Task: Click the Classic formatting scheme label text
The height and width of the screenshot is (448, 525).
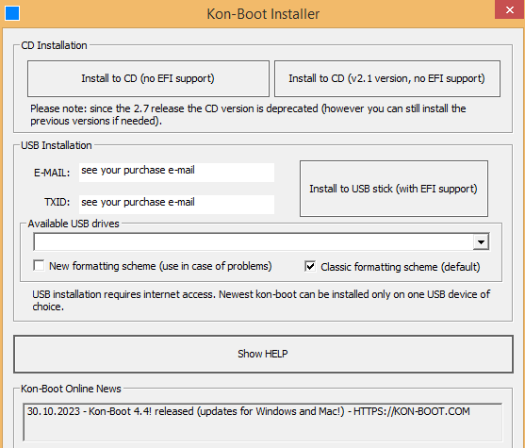Action: [401, 267]
